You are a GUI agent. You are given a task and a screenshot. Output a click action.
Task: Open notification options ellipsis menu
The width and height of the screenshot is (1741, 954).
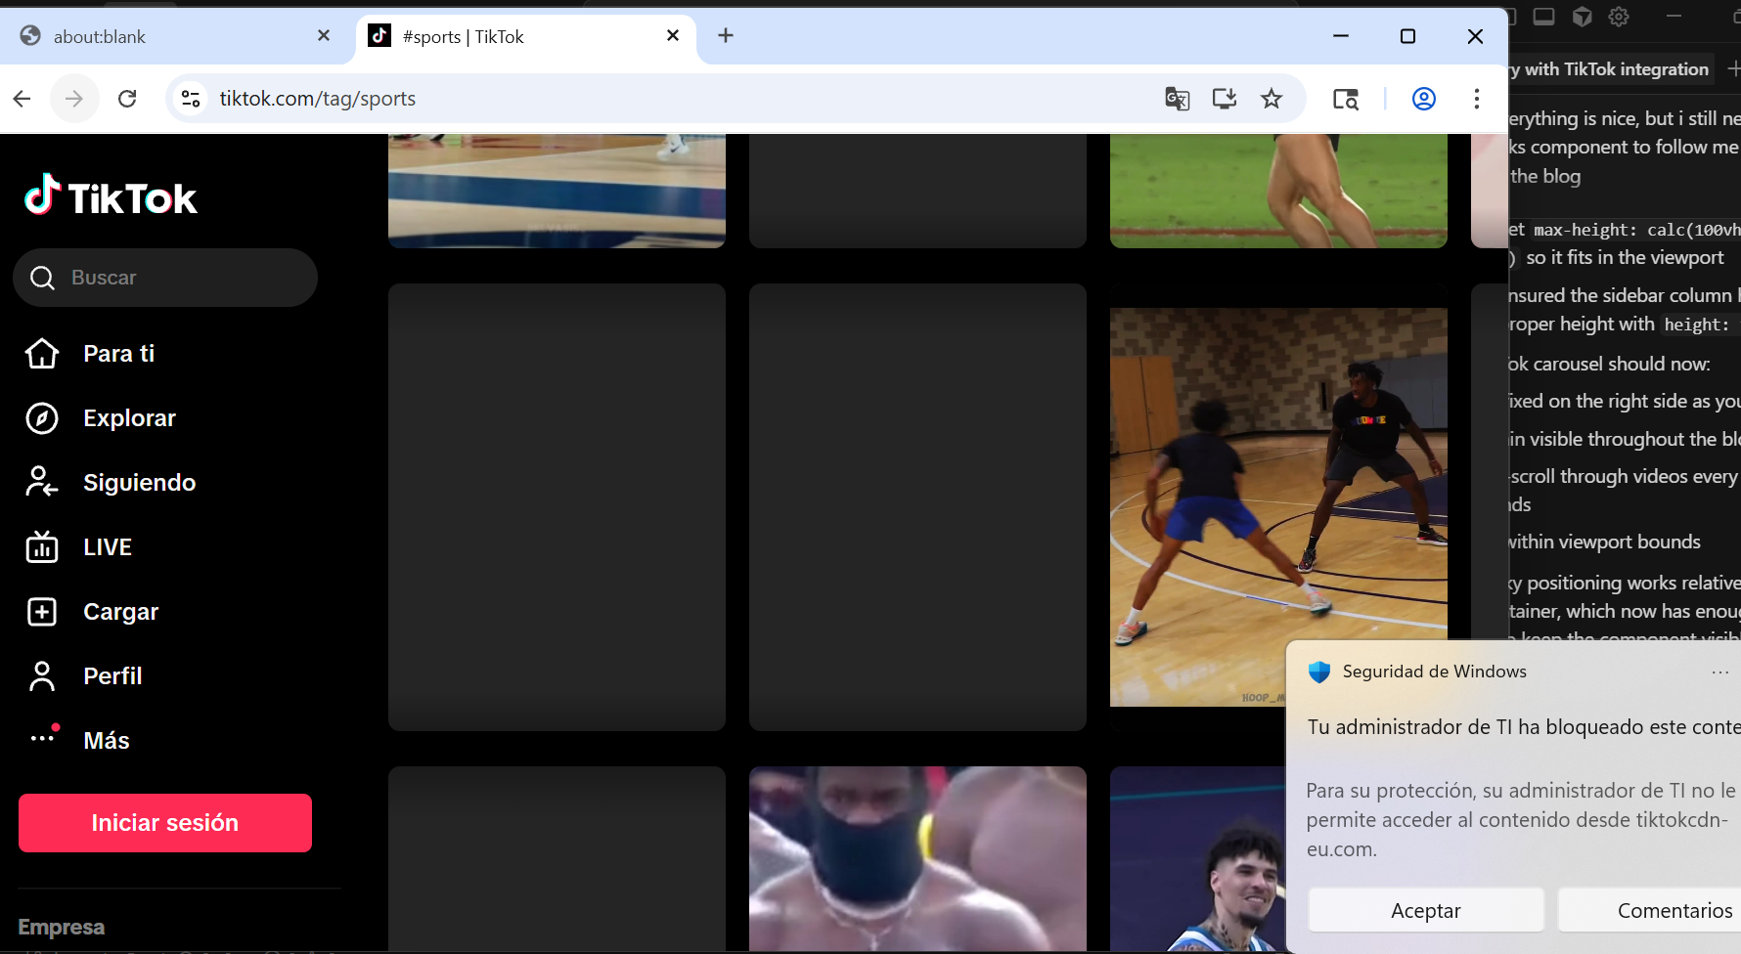(1719, 672)
